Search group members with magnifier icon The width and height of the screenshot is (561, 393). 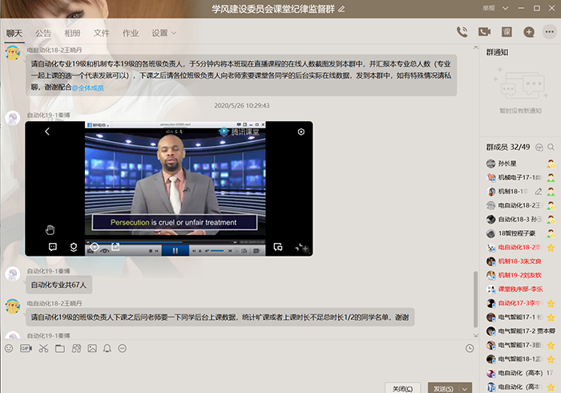[x=551, y=147]
